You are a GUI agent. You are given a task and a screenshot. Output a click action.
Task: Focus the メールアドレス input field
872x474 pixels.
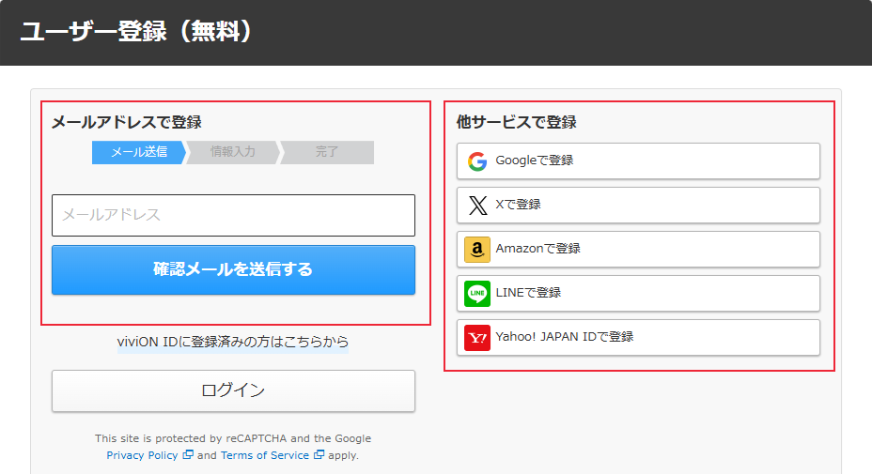click(233, 215)
